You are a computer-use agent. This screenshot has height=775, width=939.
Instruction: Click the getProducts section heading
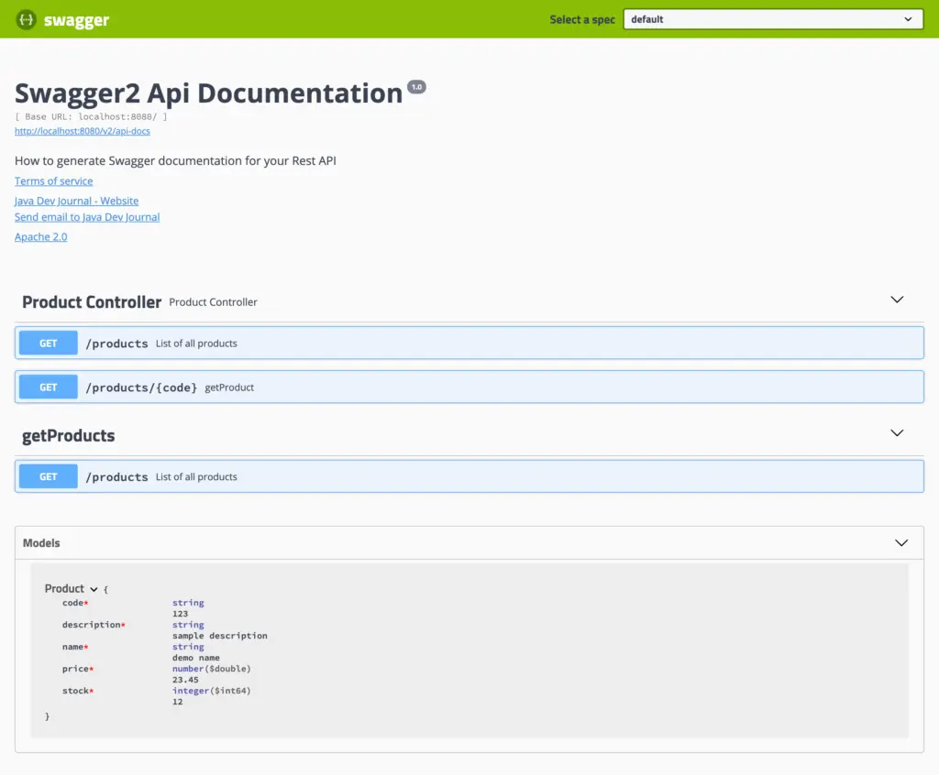[68, 435]
